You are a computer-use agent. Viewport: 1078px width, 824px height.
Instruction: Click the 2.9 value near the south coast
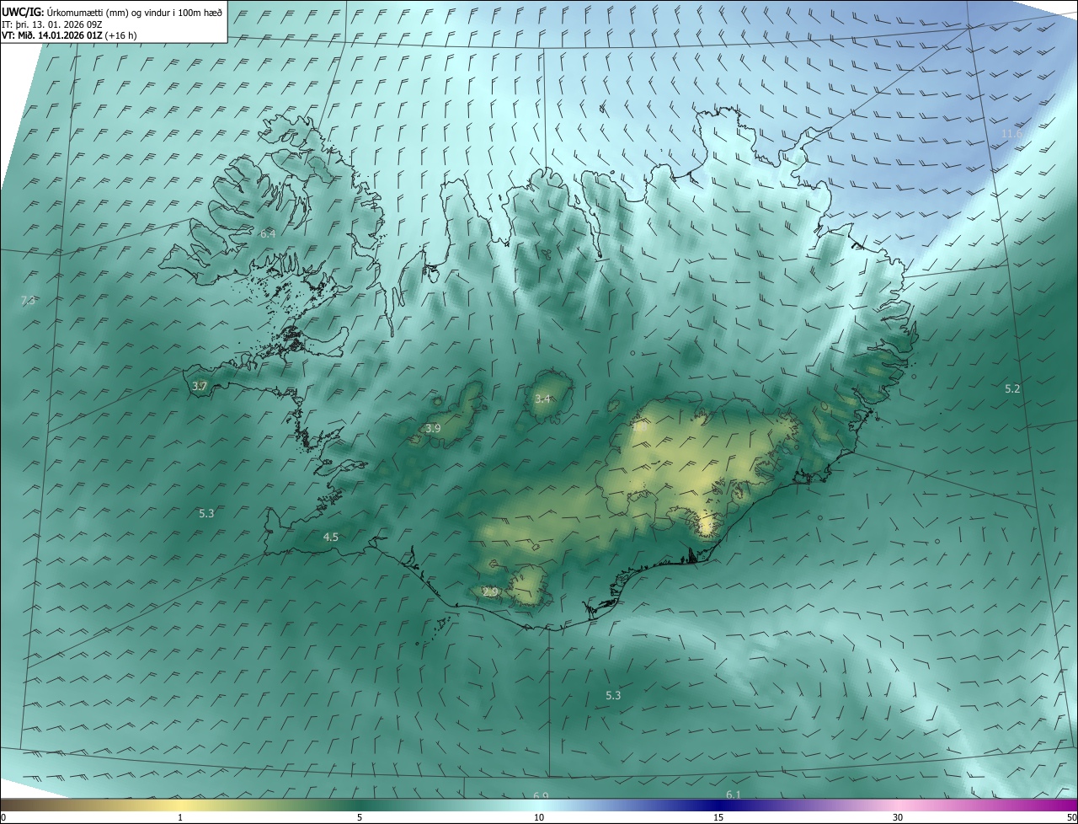pyautogui.click(x=490, y=592)
